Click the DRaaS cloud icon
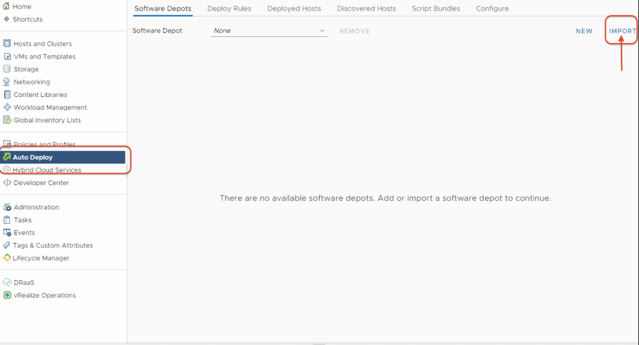This screenshot has width=639, height=345. click(x=7, y=282)
